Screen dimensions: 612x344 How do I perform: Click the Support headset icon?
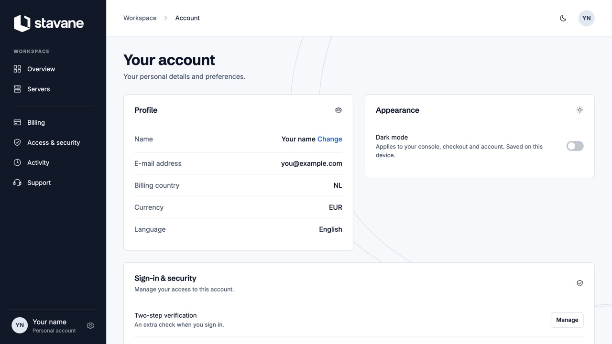(x=17, y=183)
